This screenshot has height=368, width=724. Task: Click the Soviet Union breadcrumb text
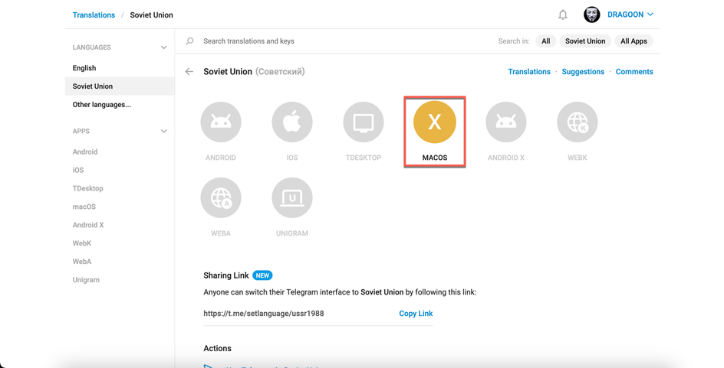tap(151, 15)
